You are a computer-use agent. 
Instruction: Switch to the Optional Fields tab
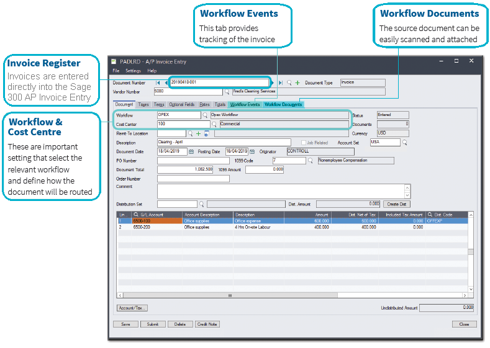click(x=182, y=104)
